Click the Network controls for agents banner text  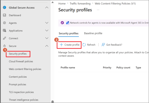pos(109,23)
